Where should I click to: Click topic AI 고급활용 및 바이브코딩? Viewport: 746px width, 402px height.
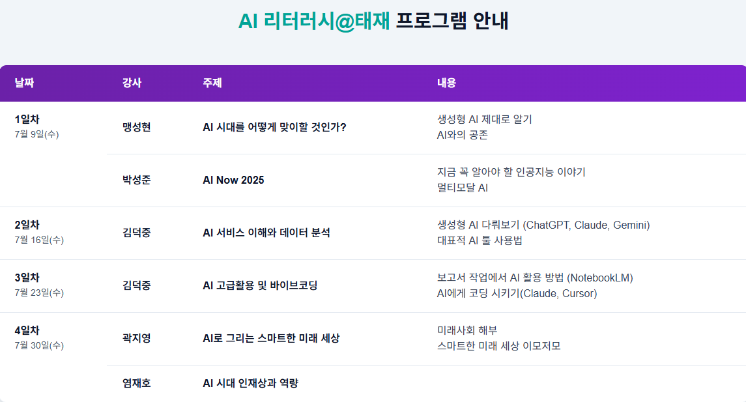[x=260, y=285]
